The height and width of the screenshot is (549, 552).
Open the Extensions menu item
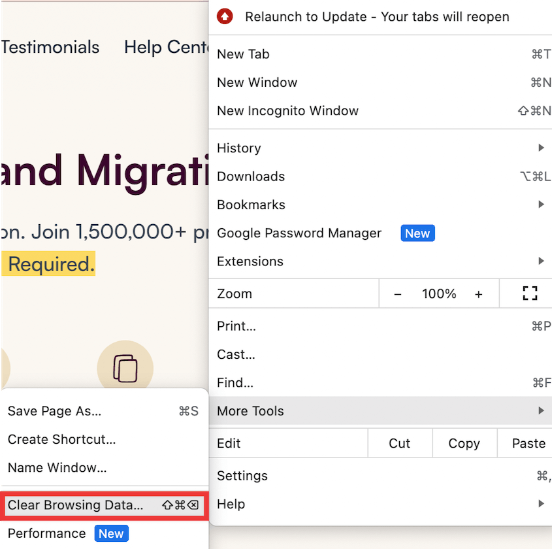[380, 261]
